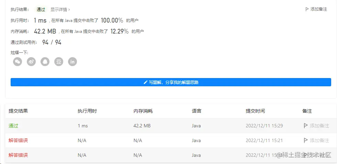Click 添加备注 in the 15:21 row
The height and width of the screenshot is (164, 337).
(x=319, y=140)
